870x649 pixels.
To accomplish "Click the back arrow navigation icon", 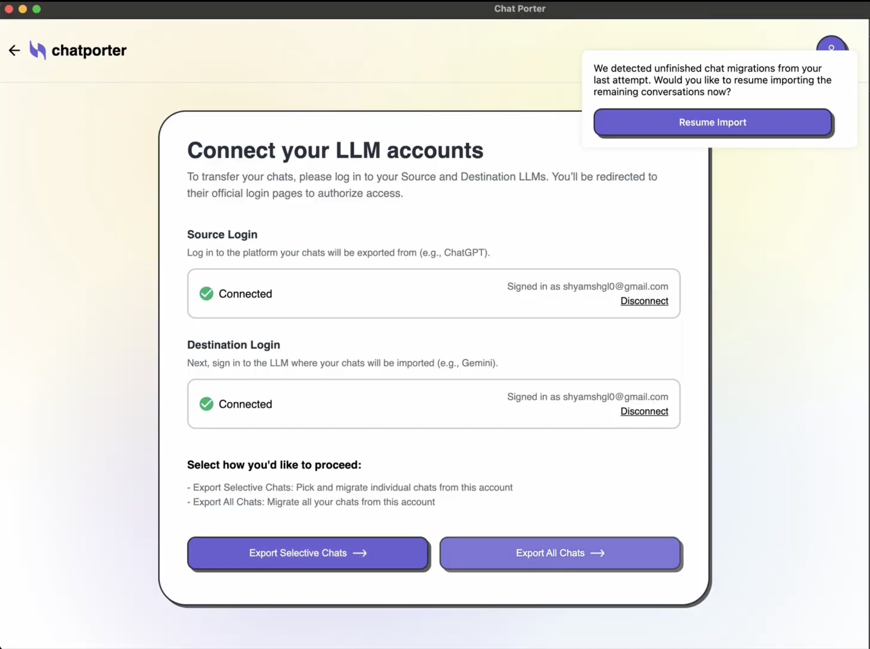I will click(x=14, y=50).
